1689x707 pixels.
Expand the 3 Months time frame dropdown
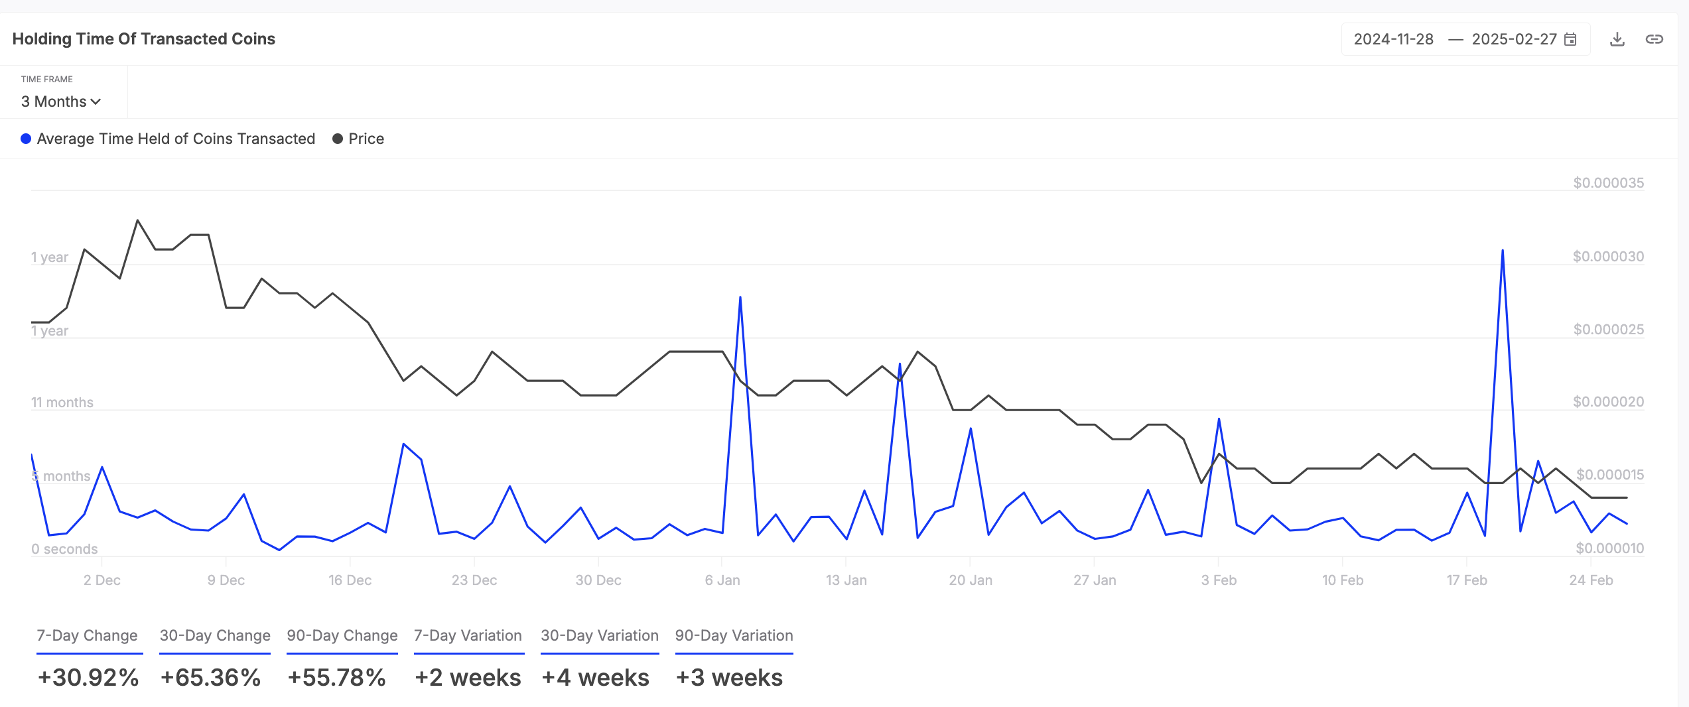coord(61,101)
